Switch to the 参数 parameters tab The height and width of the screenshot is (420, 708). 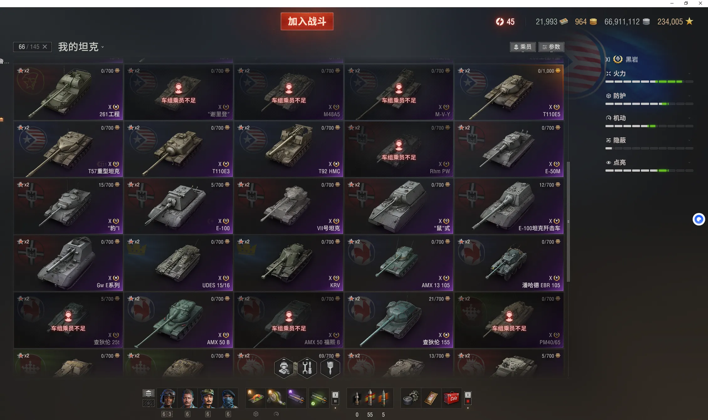click(x=551, y=47)
